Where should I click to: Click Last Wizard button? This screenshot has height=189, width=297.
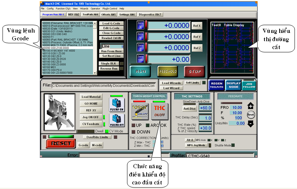click(x=171, y=88)
